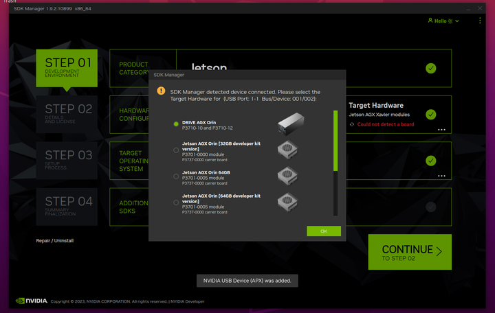Click the SDK Manager dialog title bar
The height and width of the screenshot is (313, 495).
point(247,75)
